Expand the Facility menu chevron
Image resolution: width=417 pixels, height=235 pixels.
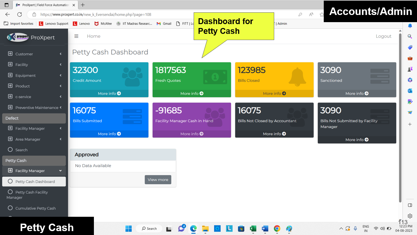[x=61, y=64]
